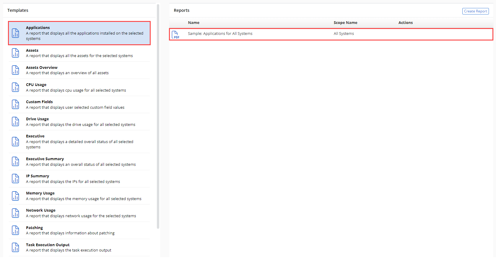Viewport: 496px width, 258px height.
Task: Click the Drive Usage report icon
Action: [15, 122]
